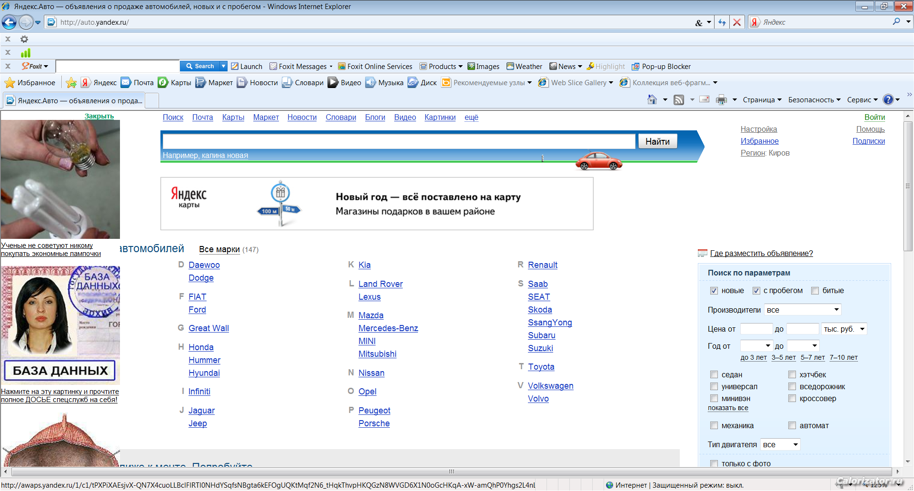Click the Refresh page icon
Viewport: 914px width, 491px height.
(x=722, y=22)
